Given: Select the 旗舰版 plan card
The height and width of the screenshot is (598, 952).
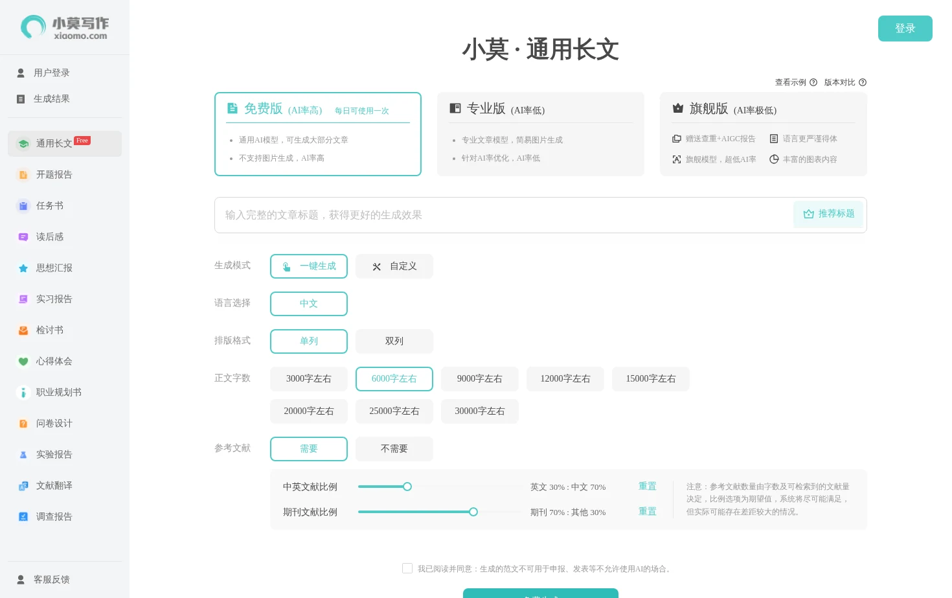Looking at the screenshot, I should [x=764, y=134].
